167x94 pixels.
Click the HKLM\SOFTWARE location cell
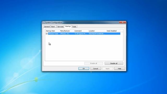(x=97, y=34)
